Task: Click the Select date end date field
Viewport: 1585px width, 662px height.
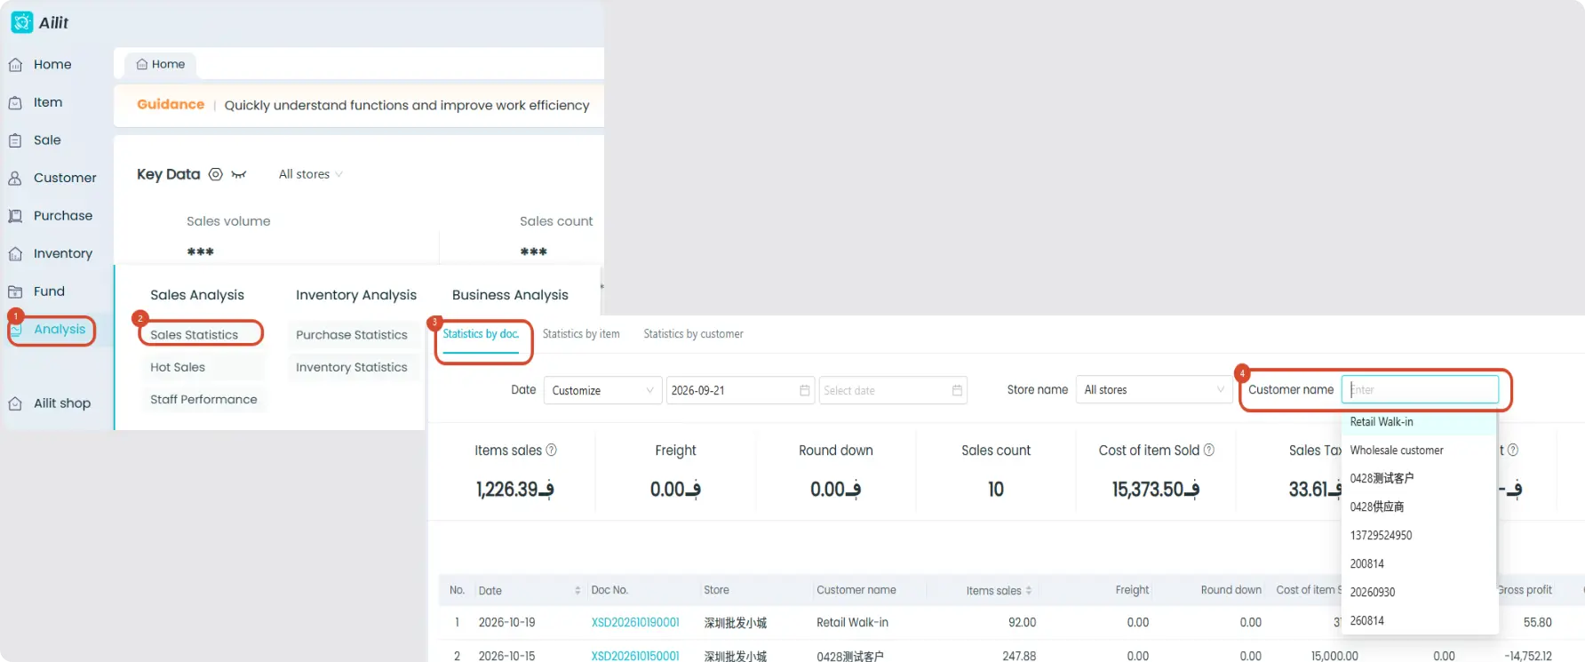Action: point(893,390)
